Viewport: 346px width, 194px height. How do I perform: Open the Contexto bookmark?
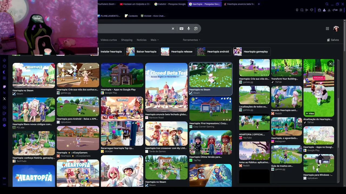pyautogui.click(x=131, y=16)
